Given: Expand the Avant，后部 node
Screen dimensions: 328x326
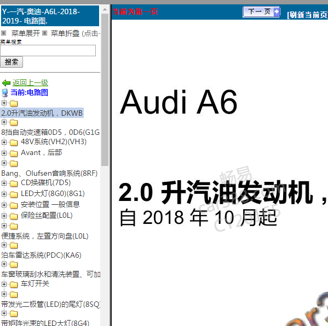Looking at the screenshot, I should (4, 153).
